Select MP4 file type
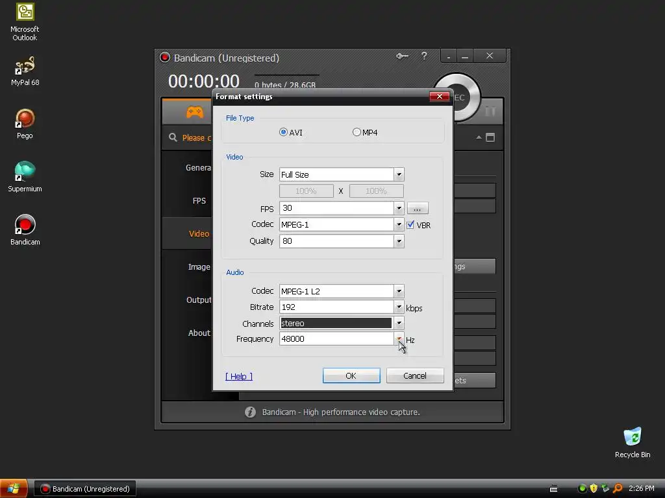This screenshot has width=665, height=498. point(365,132)
